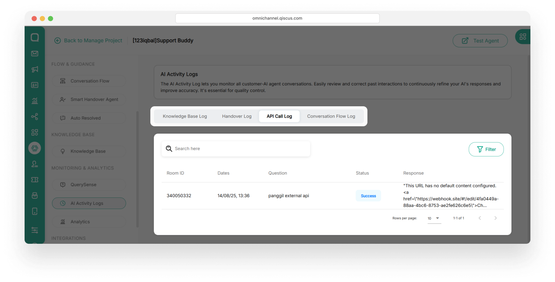Go to the next page arrow
Screen dimensions: 555x282
(495, 218)
